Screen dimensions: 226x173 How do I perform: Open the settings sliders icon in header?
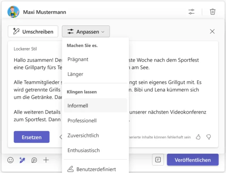click(x=191, y=12)
